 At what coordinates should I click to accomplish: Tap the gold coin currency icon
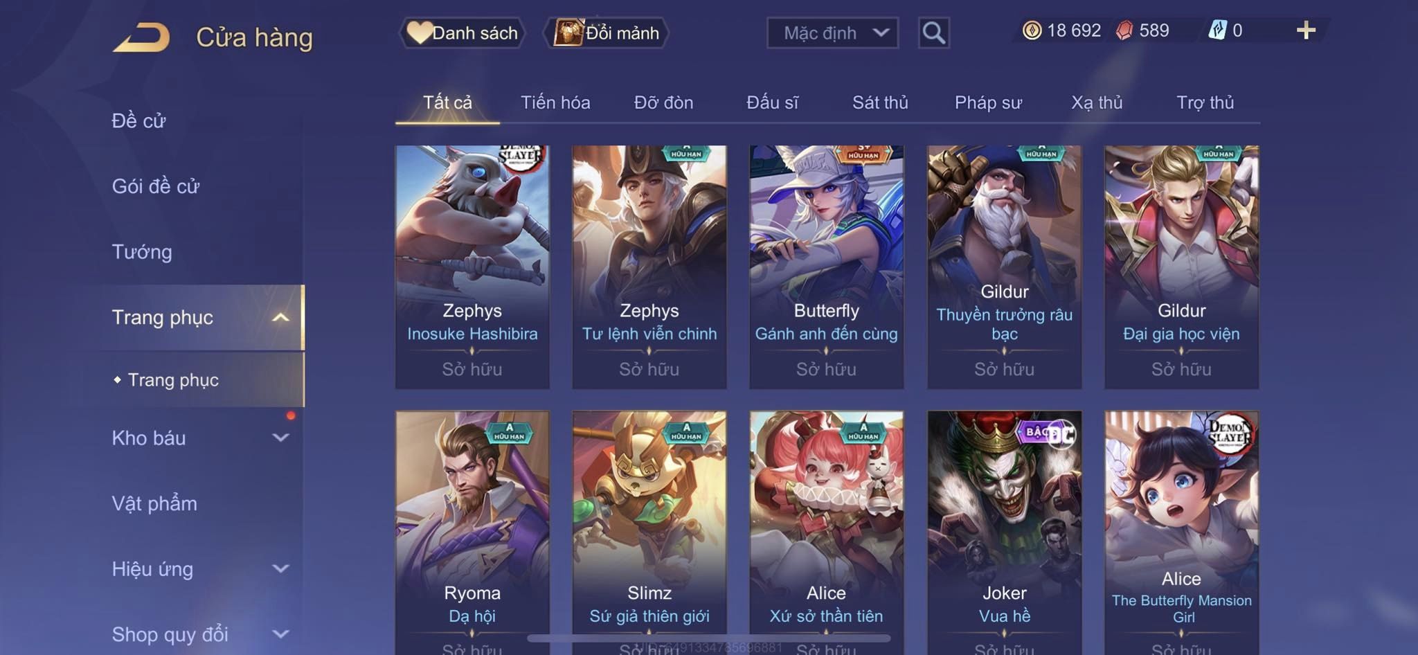pos(1032,30)
